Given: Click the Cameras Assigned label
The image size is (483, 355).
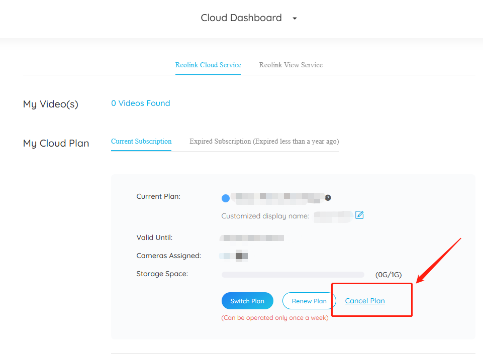Looking at the screenshot, I should 169,256.
